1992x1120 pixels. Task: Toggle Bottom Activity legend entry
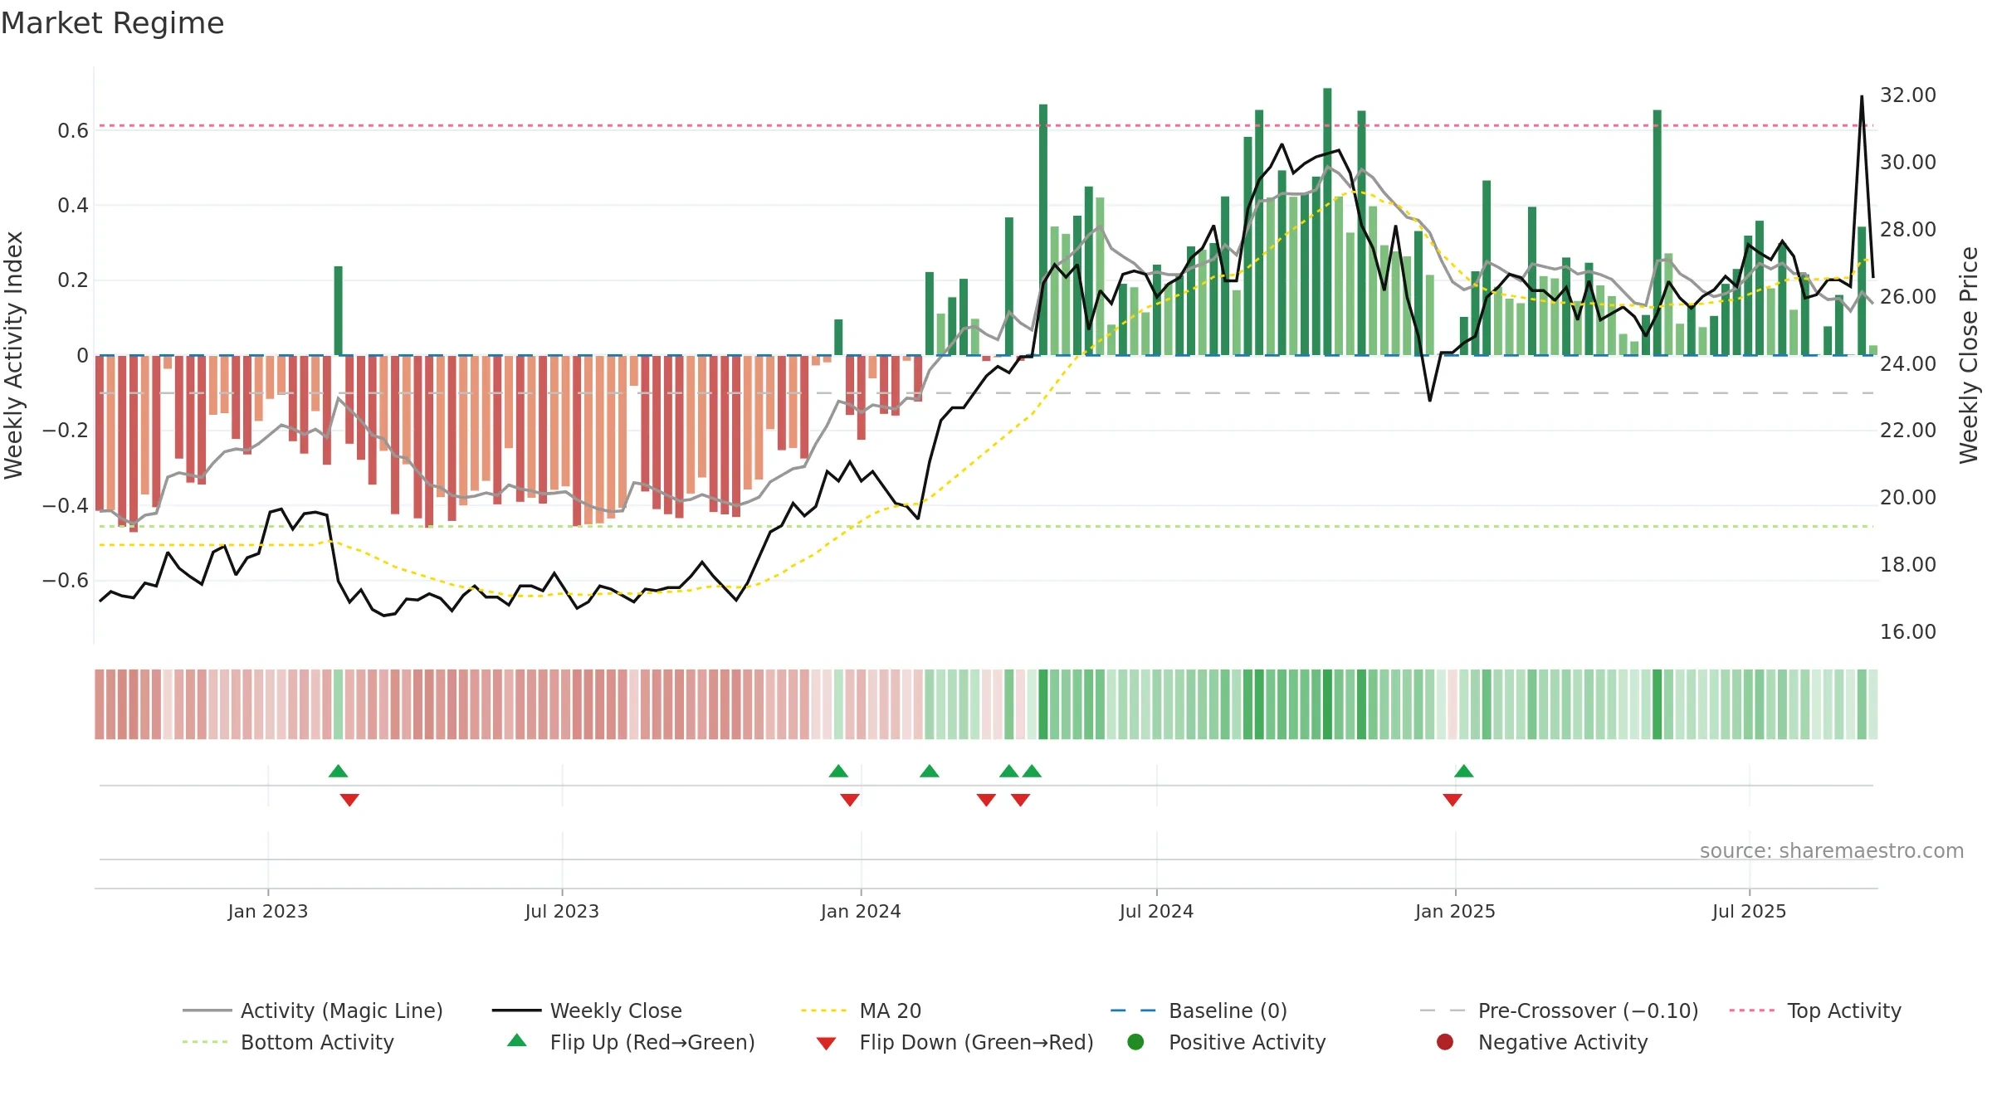[288, 1042]
